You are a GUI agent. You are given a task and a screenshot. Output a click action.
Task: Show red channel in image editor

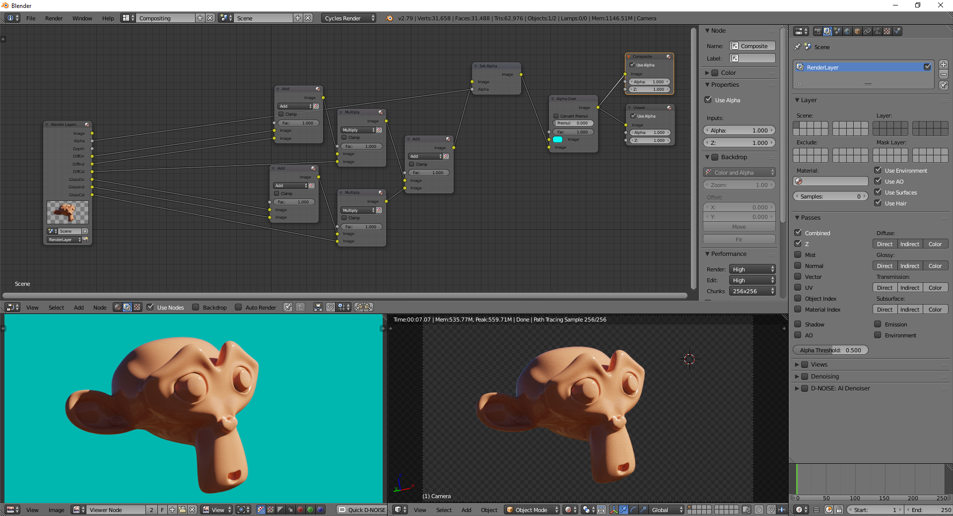pyautogui.click(x=300, y=510)
